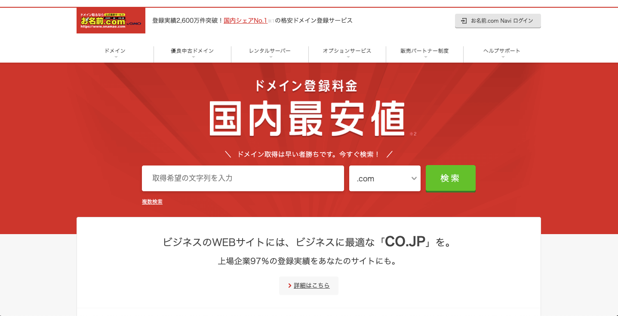618x316 pixels.
Task: Click the green 検索 search button
Action: [x=451, y=178]
